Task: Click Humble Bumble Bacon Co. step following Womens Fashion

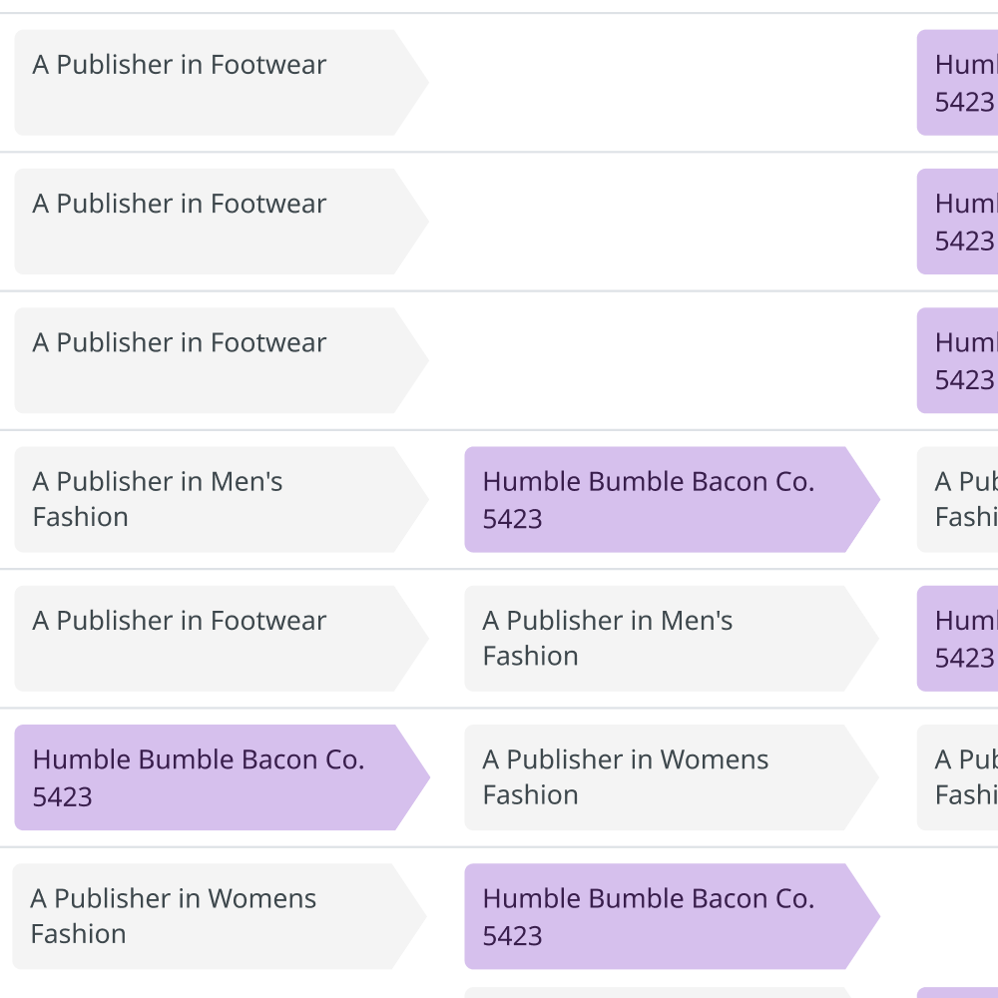Action: click(659, 916)
